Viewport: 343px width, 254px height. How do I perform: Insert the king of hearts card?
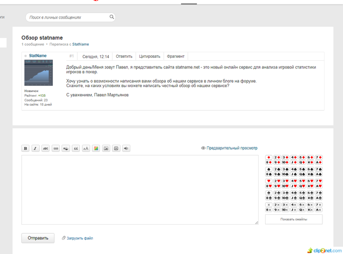(310, 186)
